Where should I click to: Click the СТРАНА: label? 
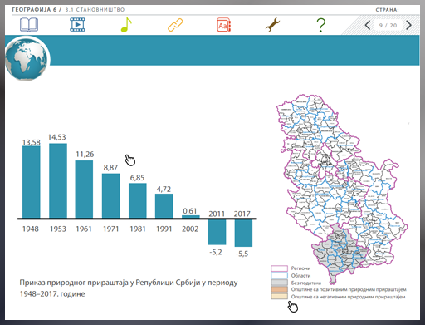pyautogui.click(x=387, y=10)
